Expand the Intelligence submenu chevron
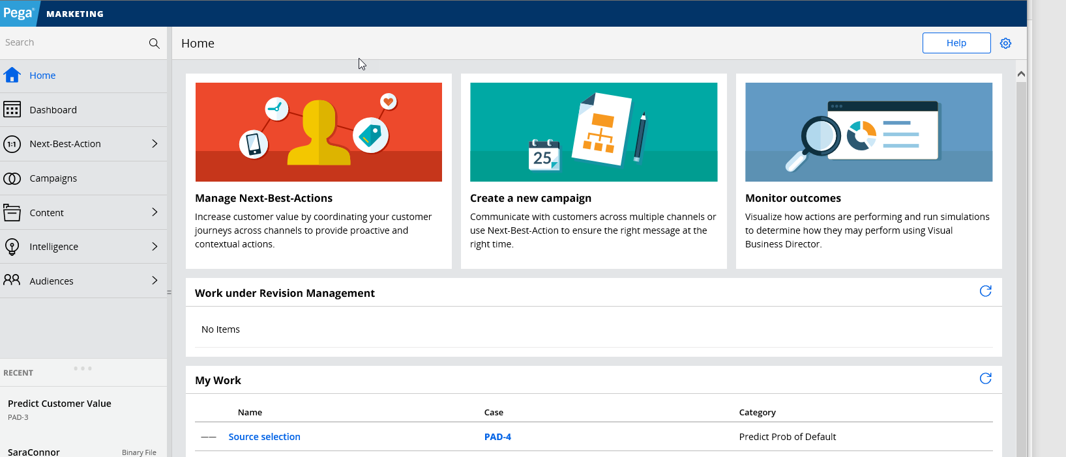 pyautogui.click(x=155, y=247)
